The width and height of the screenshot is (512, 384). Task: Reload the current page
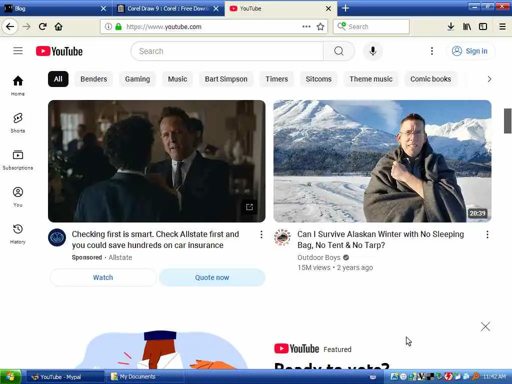pyautogui.click(x=42, y=26)
